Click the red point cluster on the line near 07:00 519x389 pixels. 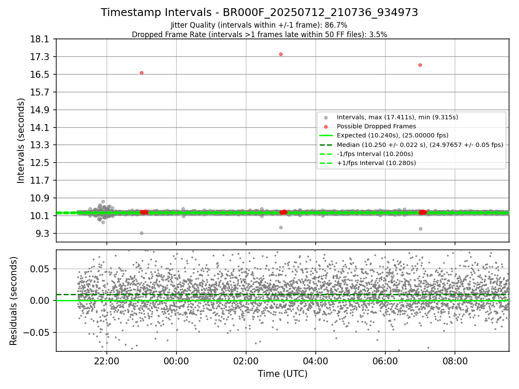(x=423, y=212)
